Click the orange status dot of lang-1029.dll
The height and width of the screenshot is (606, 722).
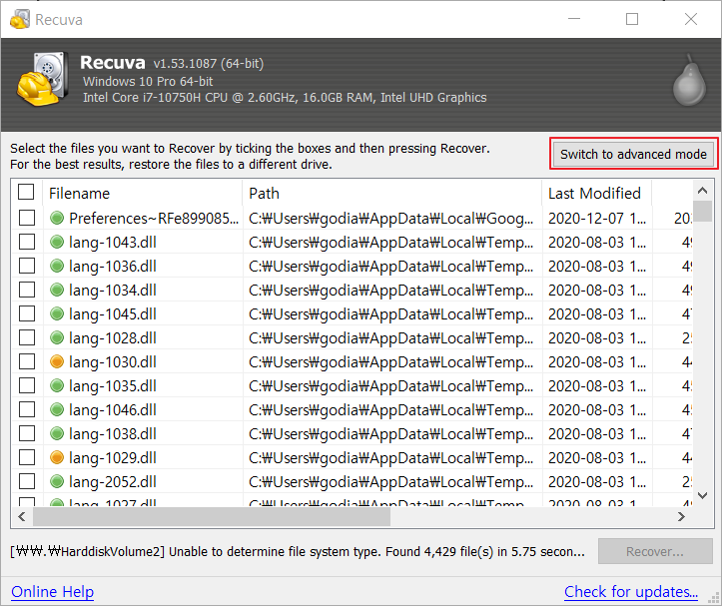[57, 457]
